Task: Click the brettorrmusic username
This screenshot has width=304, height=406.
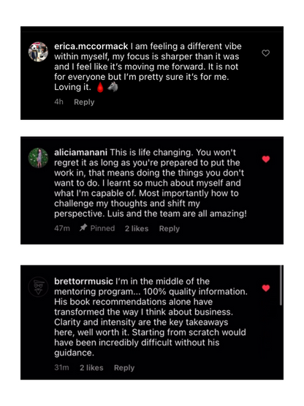Action: tap(83, 282)
